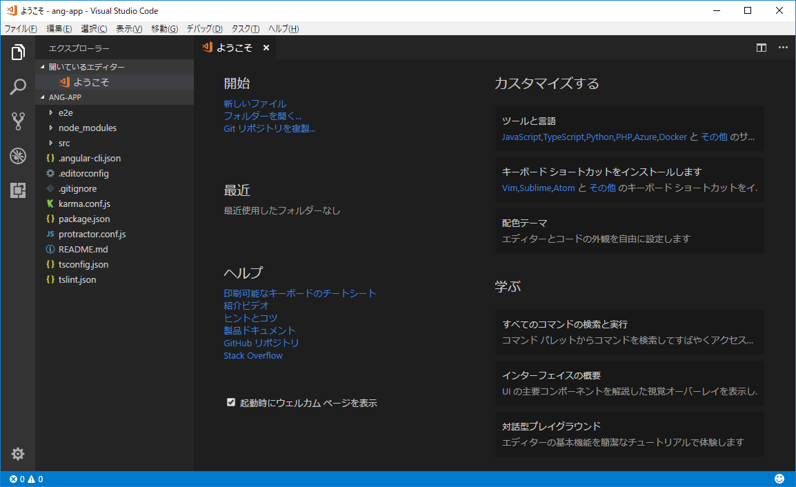
Task: Click the braces icon of .angular-cli.json
Action: click(x=50, y=158)
